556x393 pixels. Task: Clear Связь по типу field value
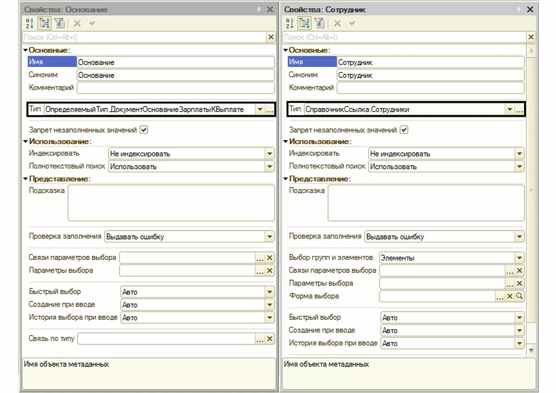point(270,339)
